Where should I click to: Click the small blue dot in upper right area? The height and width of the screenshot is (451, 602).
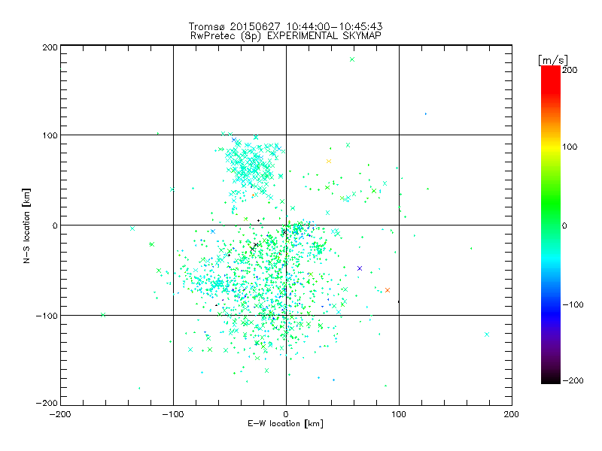pos(426,114)
